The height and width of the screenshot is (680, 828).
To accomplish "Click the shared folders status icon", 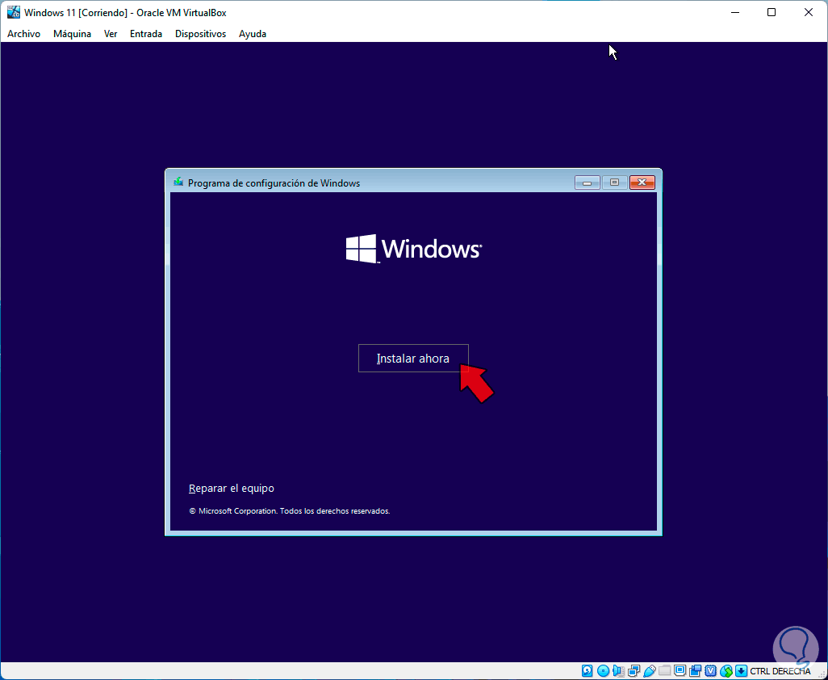I will [x=665, y=671].
